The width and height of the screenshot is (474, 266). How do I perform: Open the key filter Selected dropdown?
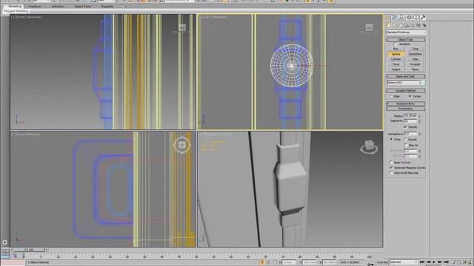(x=404, y=262)
